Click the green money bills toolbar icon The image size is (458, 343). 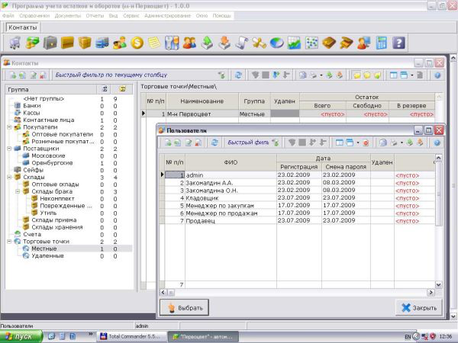(x=32, y=43)
